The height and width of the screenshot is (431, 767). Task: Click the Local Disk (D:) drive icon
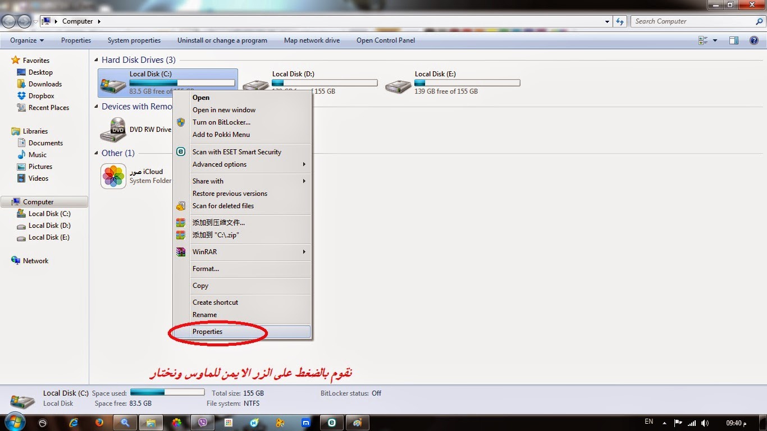click(x=256, y=85)
